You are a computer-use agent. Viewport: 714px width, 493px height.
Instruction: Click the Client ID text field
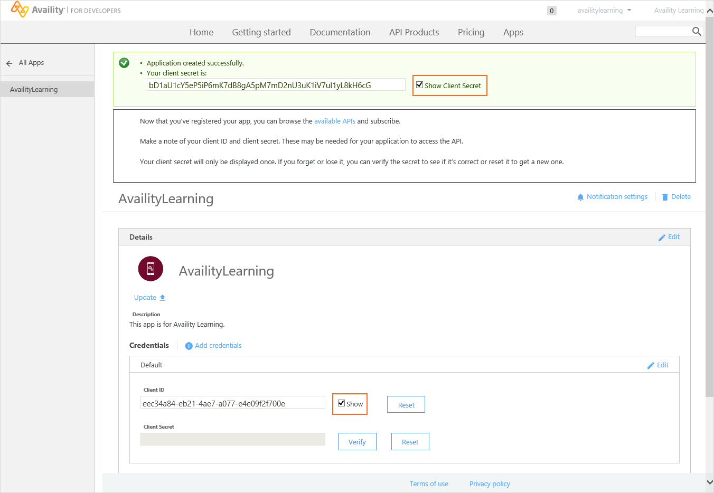[x=233, y=403]
